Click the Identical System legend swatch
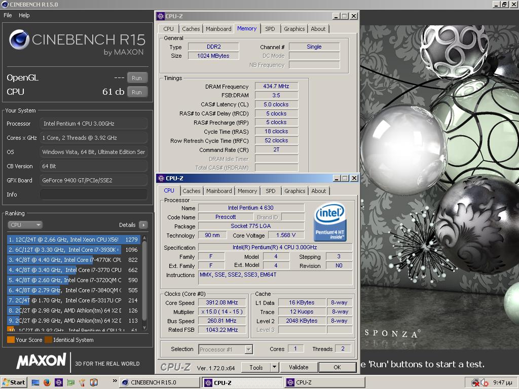Viewport: 519px width, 389px height. point(48,340)
